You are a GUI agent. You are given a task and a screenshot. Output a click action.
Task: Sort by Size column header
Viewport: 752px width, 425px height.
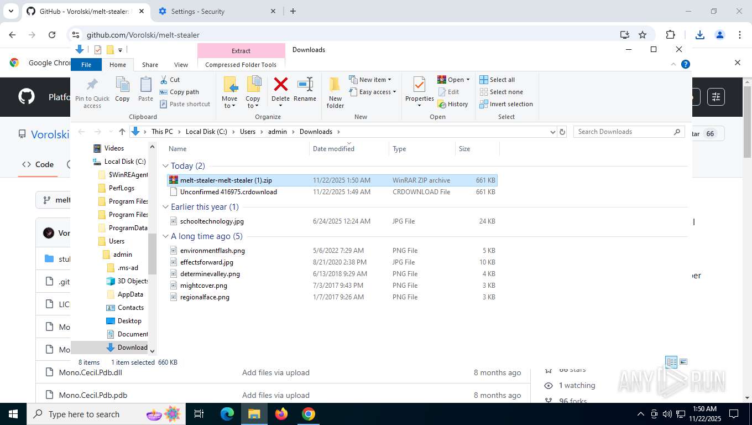pos(478,148)
